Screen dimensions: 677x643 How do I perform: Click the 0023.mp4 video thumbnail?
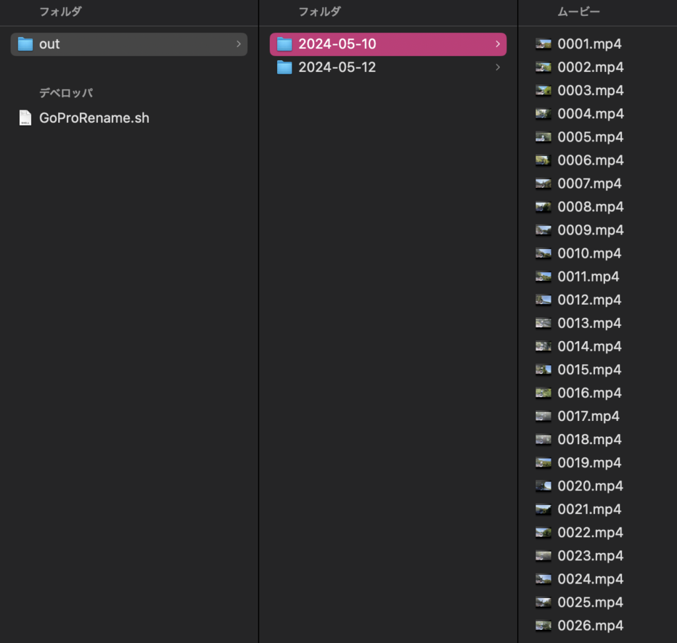[x=543, y=556]
